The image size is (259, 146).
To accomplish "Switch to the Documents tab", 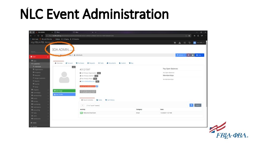I will click(111, 63).
